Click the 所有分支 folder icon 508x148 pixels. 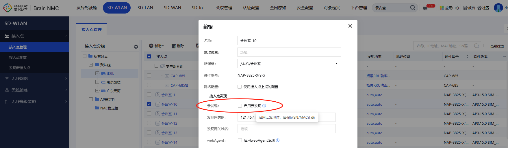[x=90, y=56]
